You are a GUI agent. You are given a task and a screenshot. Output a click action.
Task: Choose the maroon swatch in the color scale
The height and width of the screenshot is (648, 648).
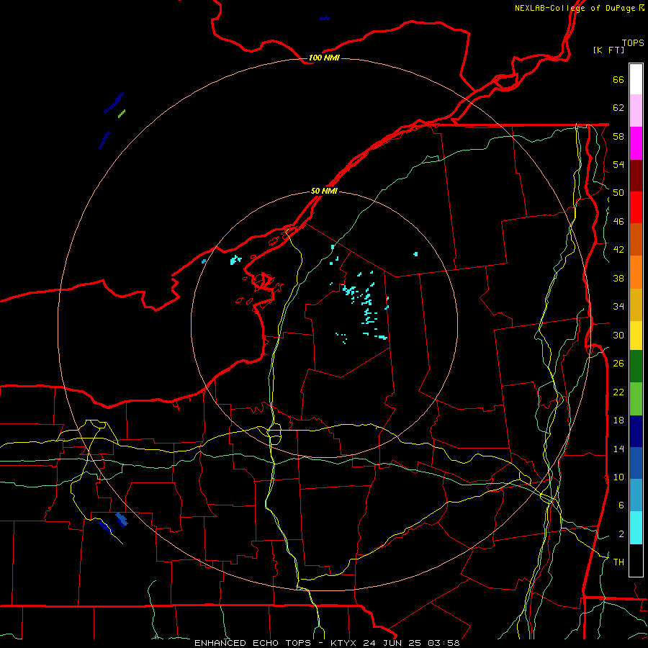click(636, 175)
